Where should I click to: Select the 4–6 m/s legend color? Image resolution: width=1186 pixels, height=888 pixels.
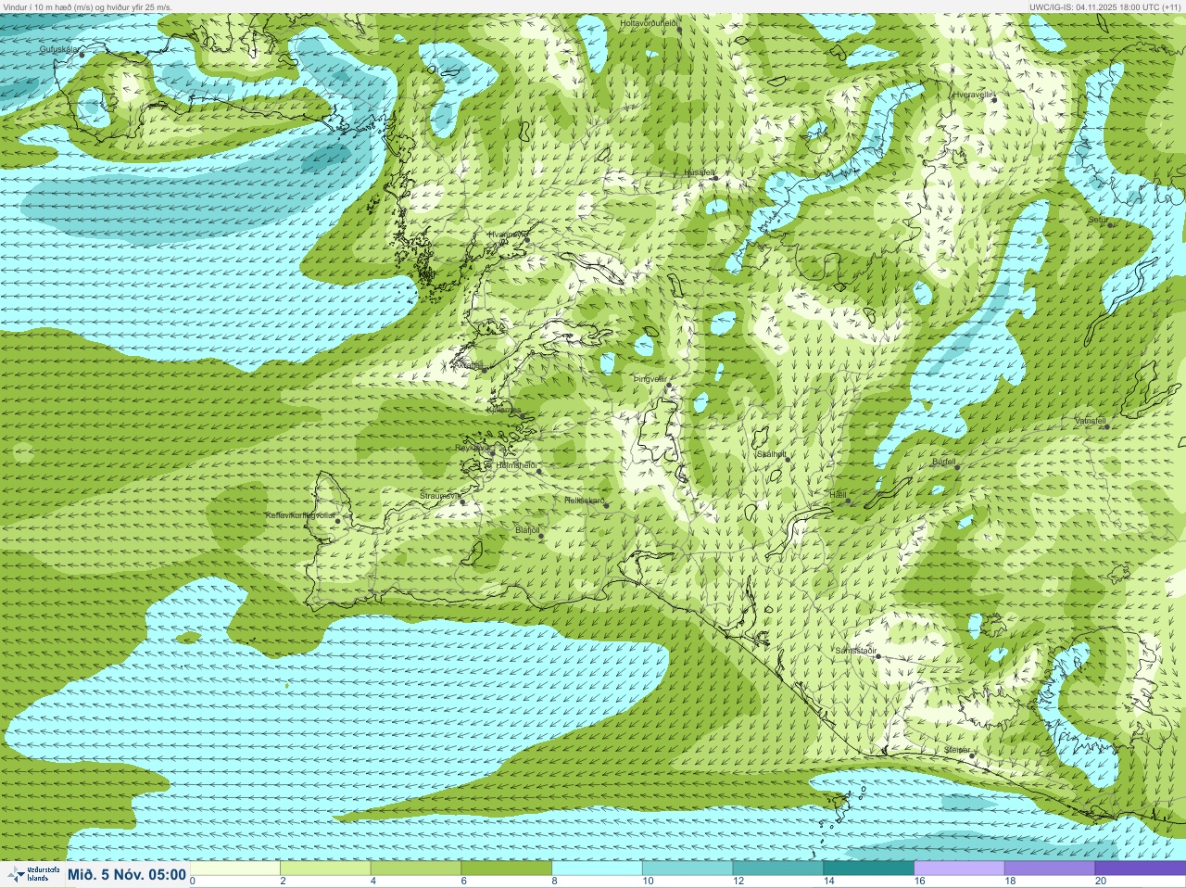point(416,869)
